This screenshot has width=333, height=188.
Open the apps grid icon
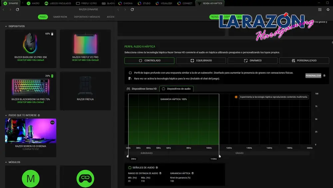click(x=320, y=10)
